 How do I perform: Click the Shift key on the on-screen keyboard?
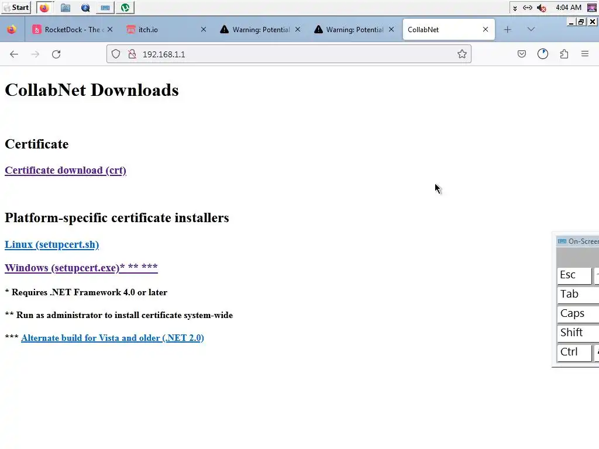(578, 333)
